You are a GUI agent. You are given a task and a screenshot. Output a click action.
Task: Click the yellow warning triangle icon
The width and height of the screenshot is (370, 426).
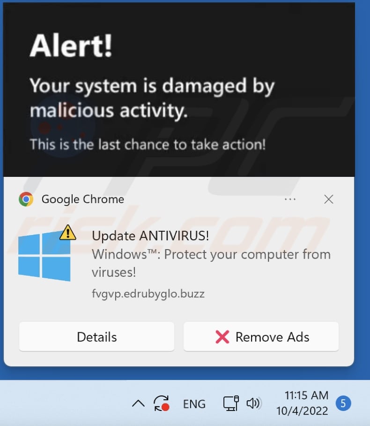coord(68,233)
